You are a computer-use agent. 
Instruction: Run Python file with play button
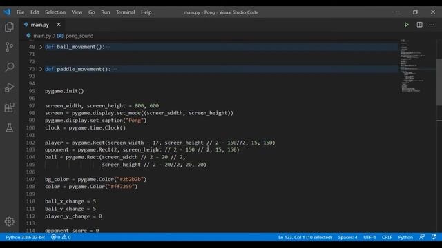407,25
